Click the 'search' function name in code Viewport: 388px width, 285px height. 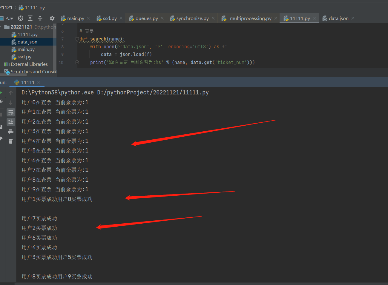tap(98, 39)
